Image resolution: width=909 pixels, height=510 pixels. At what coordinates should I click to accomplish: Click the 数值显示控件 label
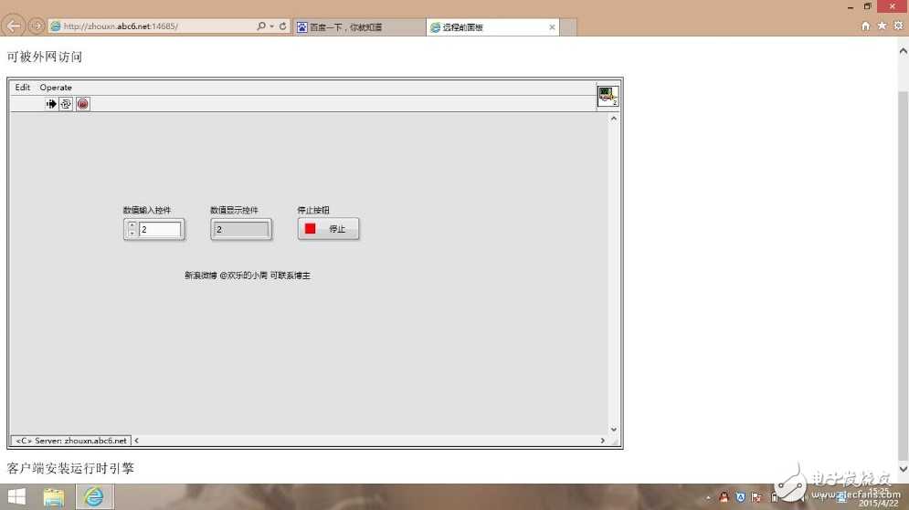pos(234,210)
